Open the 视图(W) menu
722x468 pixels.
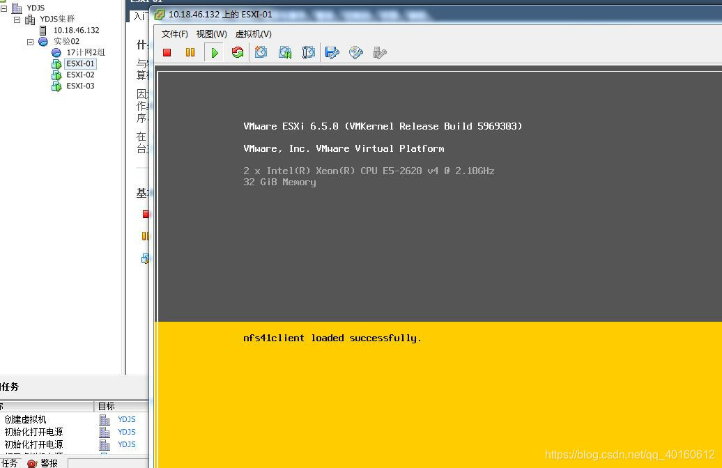[211, 34]
